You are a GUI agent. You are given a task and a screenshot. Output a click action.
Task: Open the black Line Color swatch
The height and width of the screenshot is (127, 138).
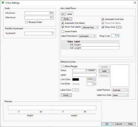76,80
